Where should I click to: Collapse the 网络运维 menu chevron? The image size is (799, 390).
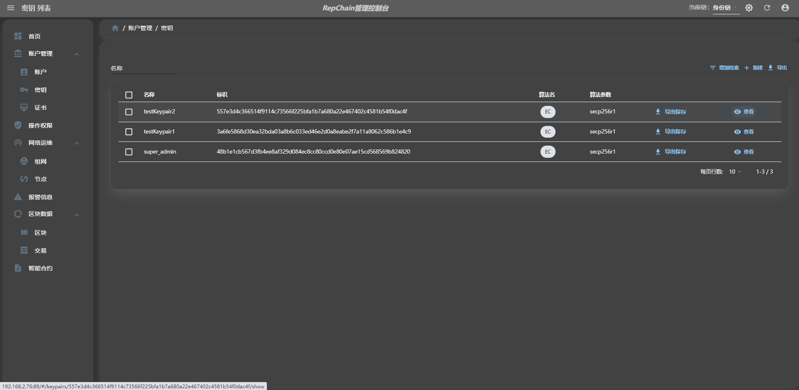click(77, 143)
